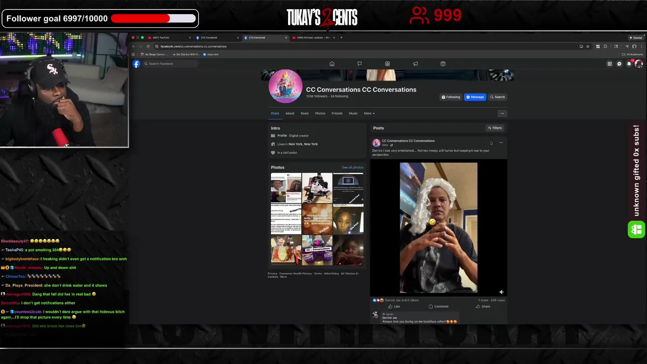Like the post

[x=394, y=306]
